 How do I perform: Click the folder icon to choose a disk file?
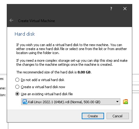pyautogui.click(x=126, y=102)
